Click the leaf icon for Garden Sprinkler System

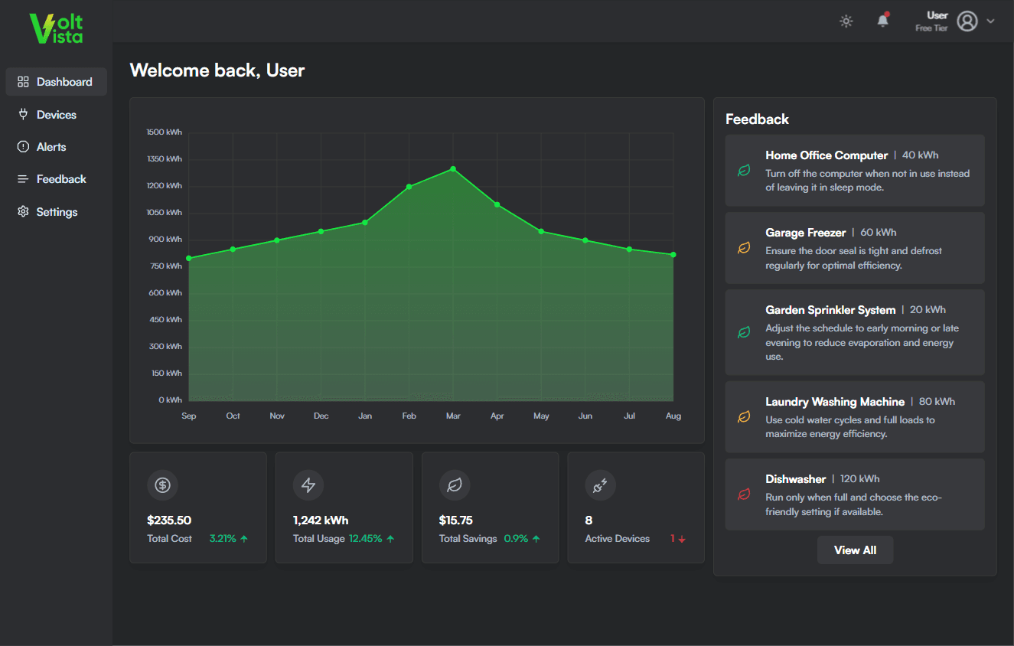click(x=744, y=332)
